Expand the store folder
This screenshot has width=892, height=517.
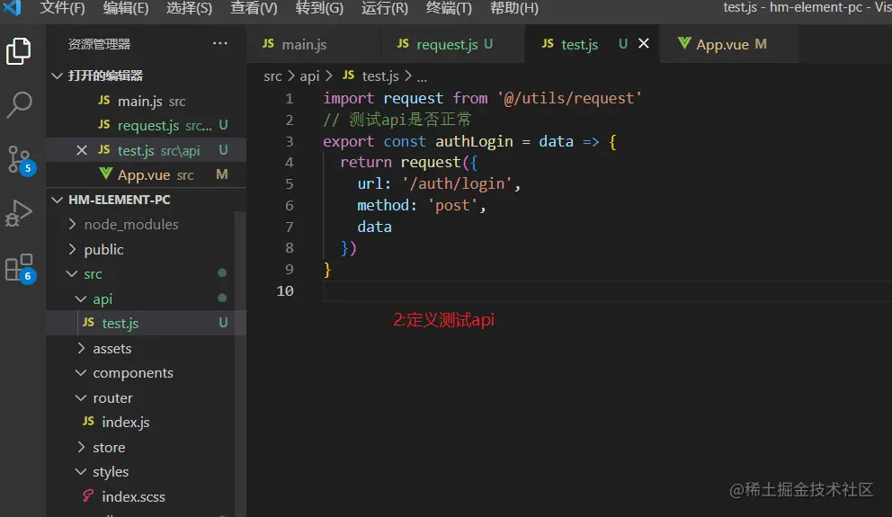click(x=141, y=447)
